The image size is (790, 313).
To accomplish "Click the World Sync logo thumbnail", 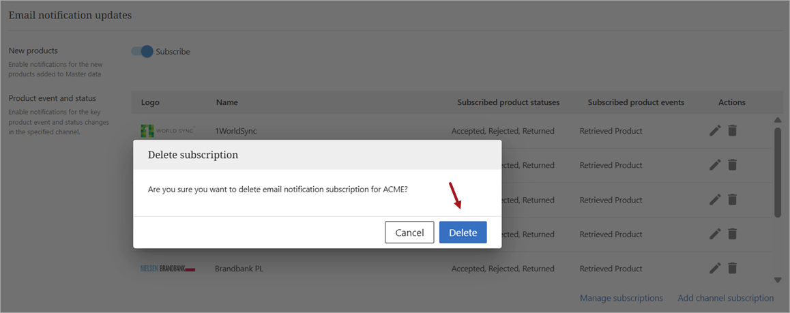I will click(167, 130).
